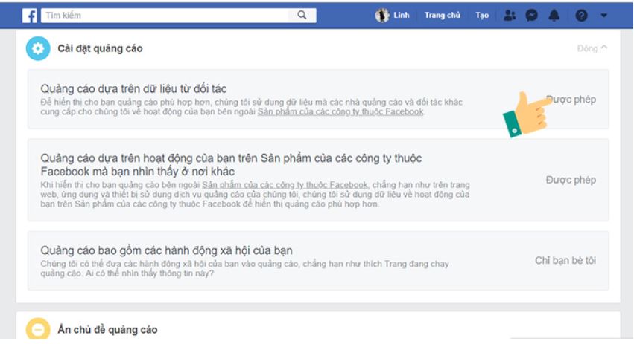634x344 pixels.
Task: Open the Sản phẩm link in the second row
Action: tap(285, 185)
